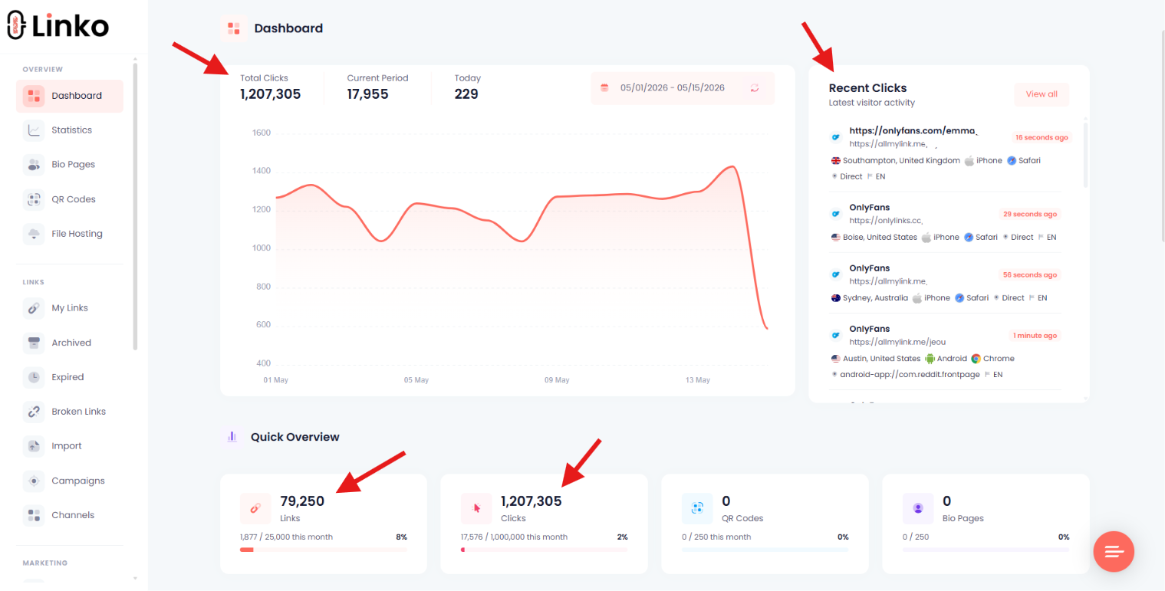Click the 16 seconds ago badge
The image size is (1165, 591).
point(1042,137)
